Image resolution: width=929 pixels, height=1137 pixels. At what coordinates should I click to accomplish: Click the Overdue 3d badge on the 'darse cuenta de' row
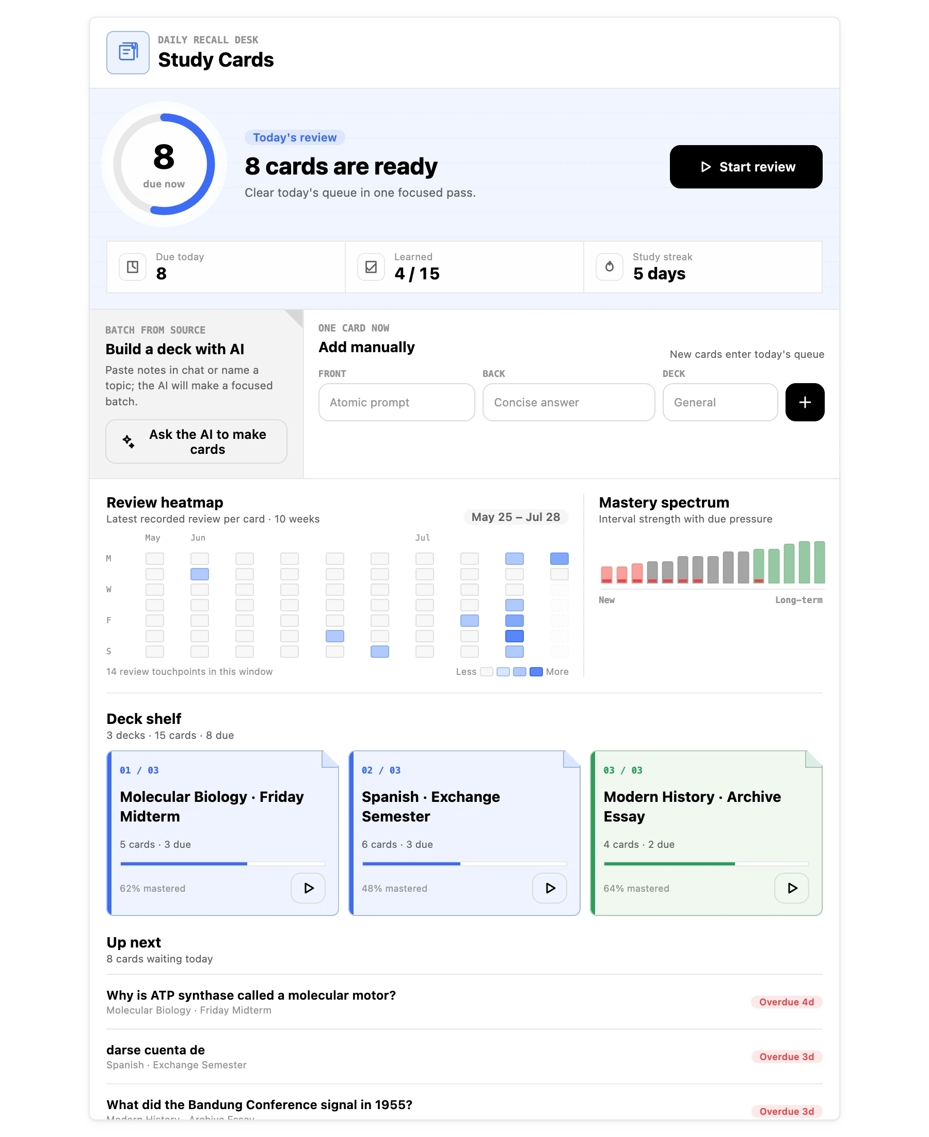point(786,1056)
